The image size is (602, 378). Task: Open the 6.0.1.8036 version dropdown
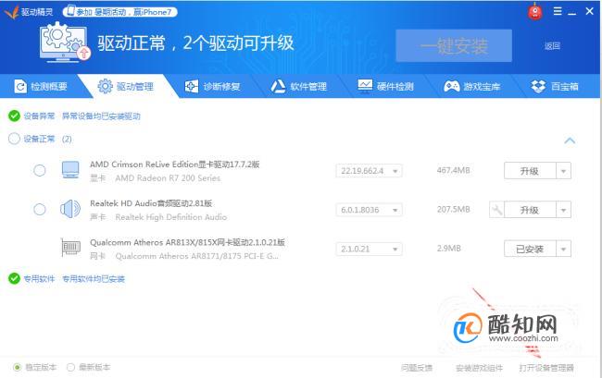[x=369, y=210]
